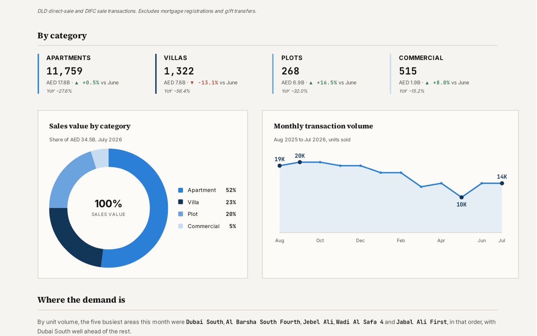Select the 19K data point on the line chart

point(280,166)
